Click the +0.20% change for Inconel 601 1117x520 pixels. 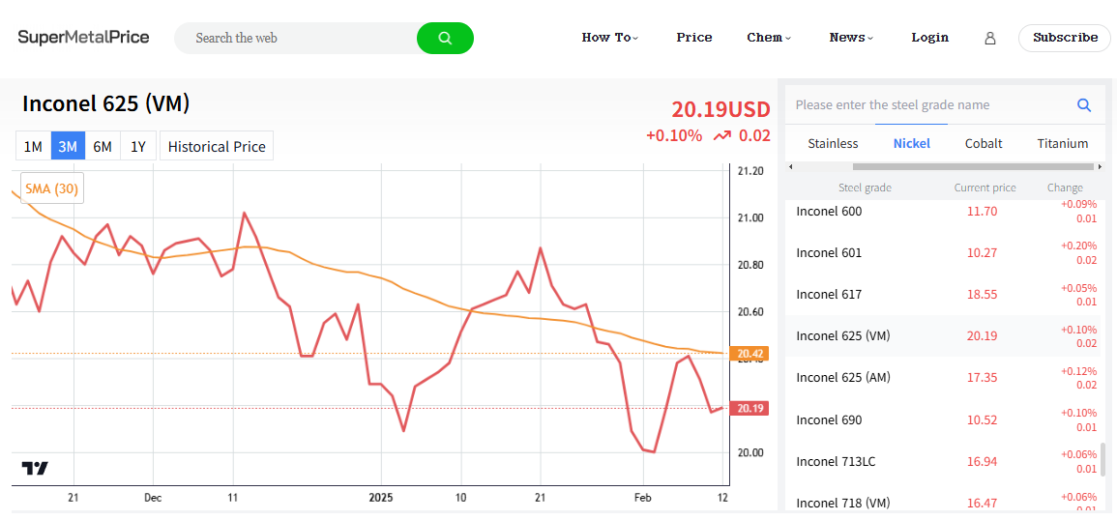(x=1078, y=246)
